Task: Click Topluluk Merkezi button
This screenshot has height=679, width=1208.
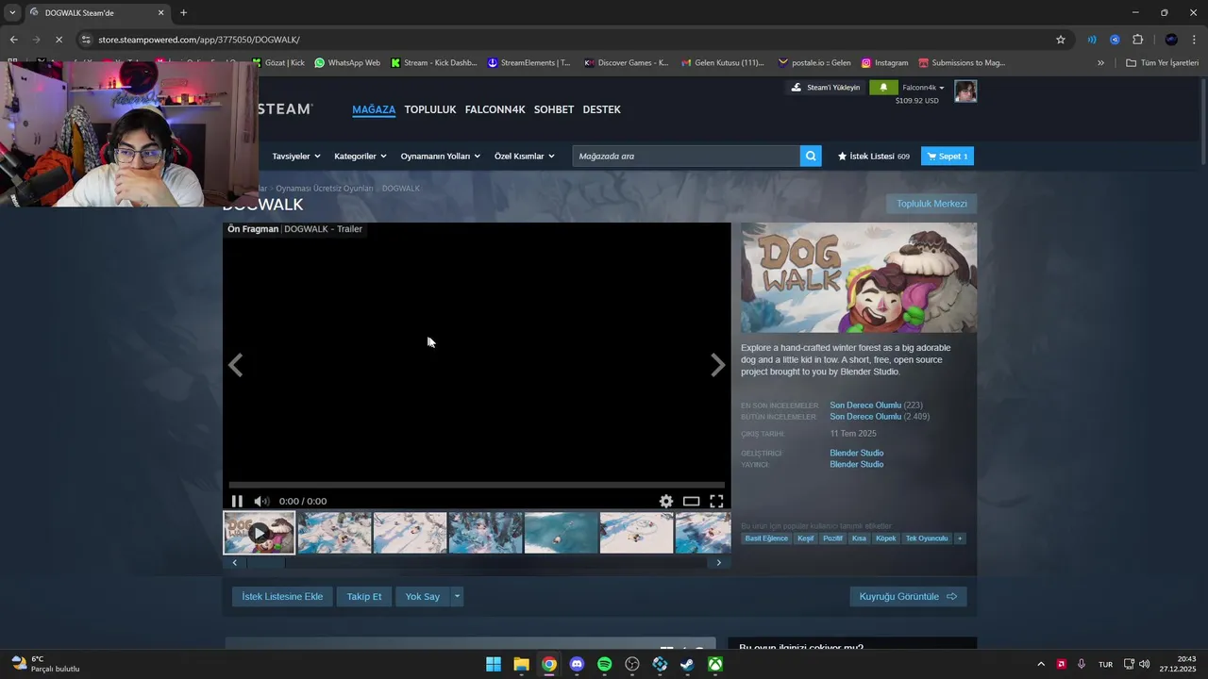Action: point(931,204)
